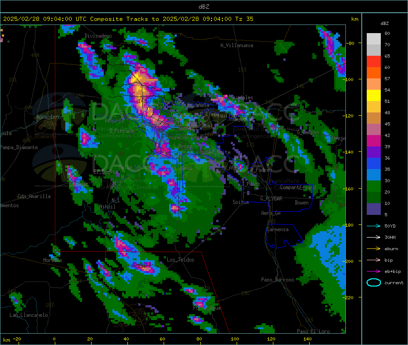Click the 'Punta_Agua' map label
Screen dimensions: 408x345
click(207, 308)
